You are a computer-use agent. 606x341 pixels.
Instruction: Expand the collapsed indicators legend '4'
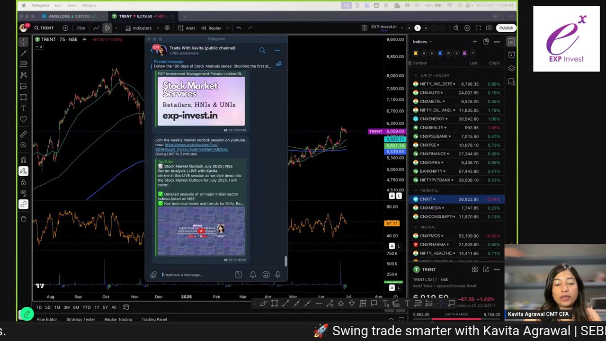pos(39,46)
